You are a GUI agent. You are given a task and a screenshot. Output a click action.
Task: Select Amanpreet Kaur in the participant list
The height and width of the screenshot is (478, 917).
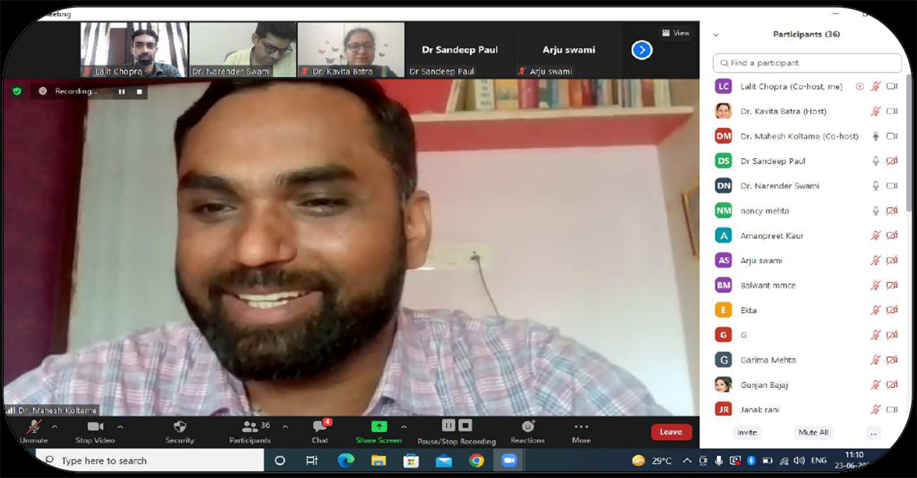tap(807, 236)
